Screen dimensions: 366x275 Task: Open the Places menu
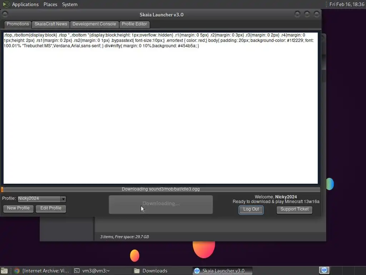click(x=50, y=4)
